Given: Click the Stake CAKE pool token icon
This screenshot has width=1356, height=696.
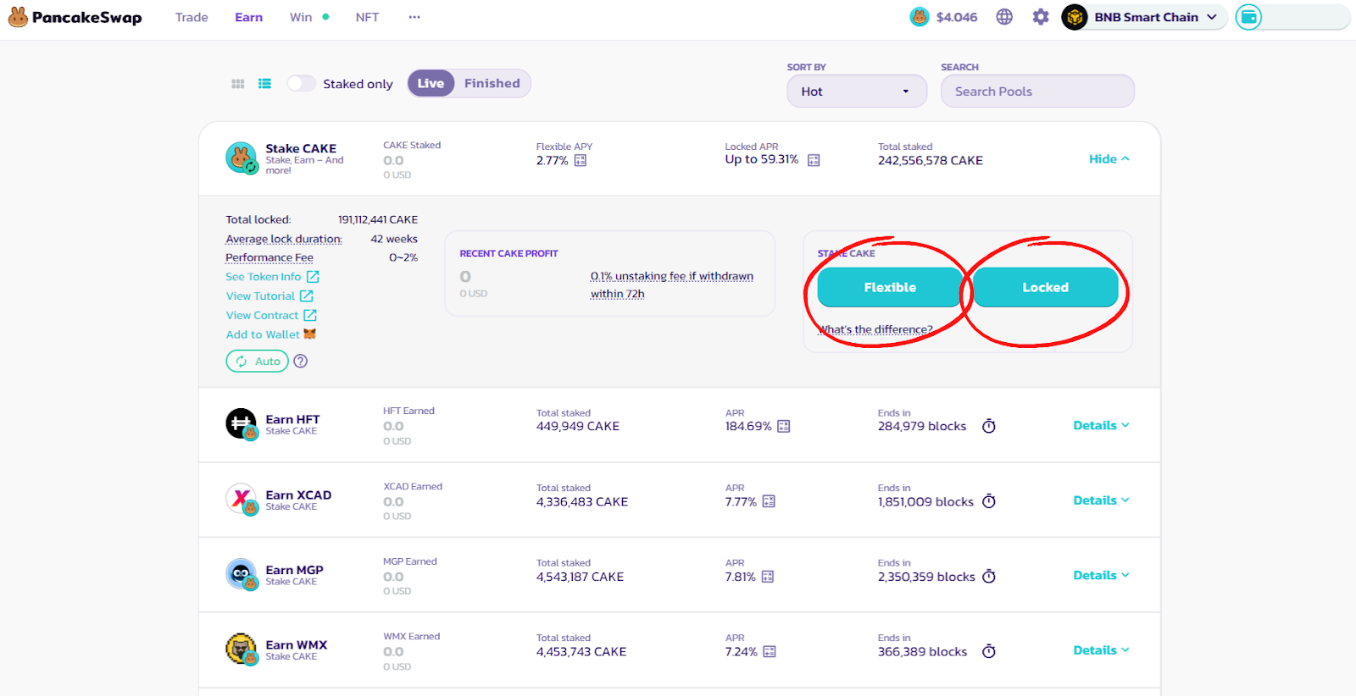Looking at the screenshot, I should (x=242, y=157).
